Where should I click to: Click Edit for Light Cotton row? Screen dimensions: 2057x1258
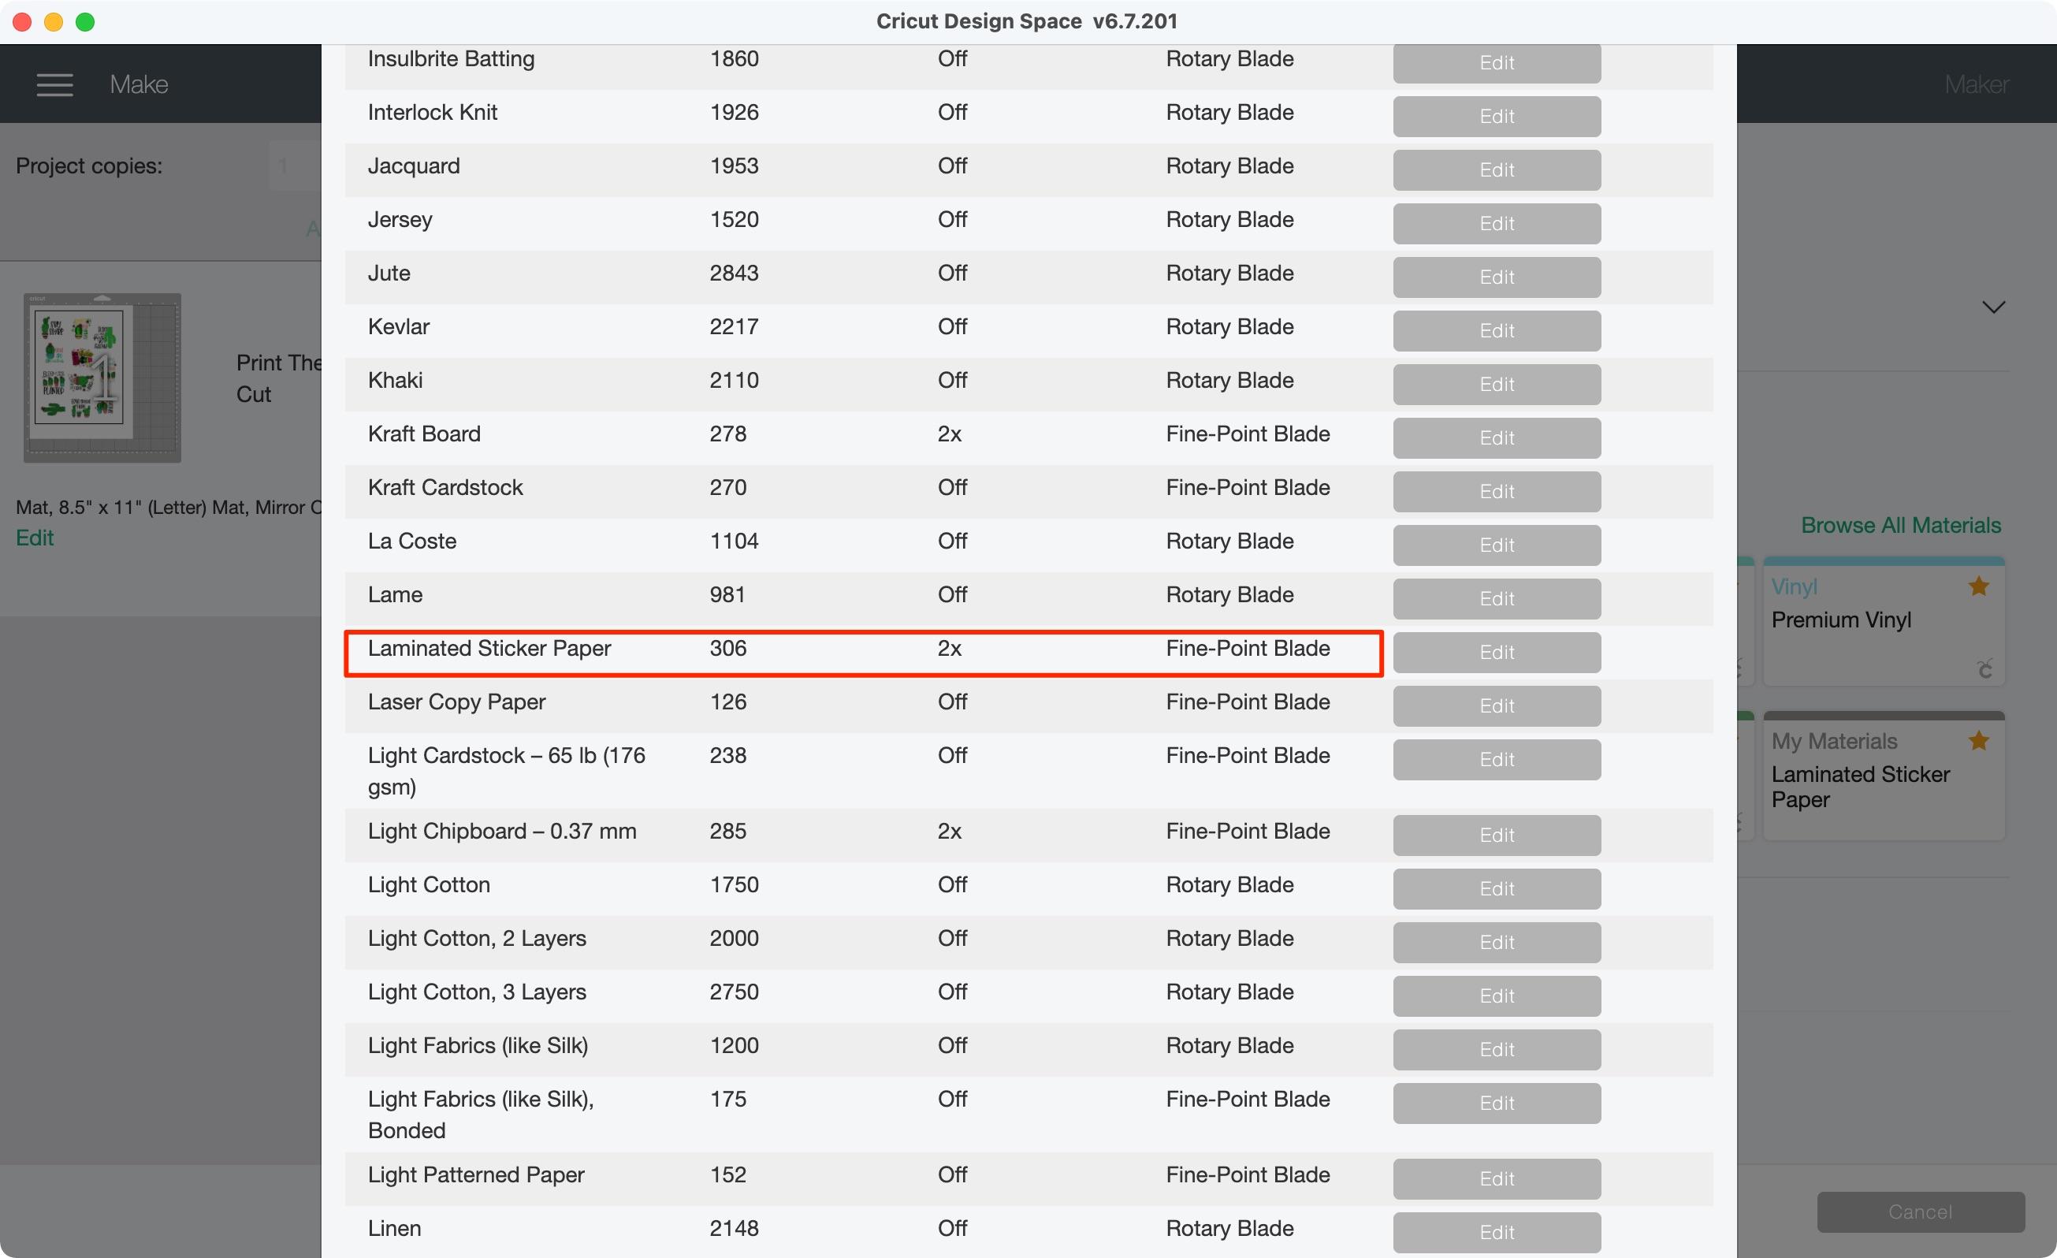pyautogui.click(x=1497, y=888)
